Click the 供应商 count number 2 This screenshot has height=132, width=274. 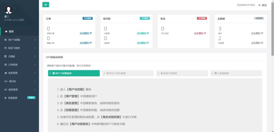[x=220, y=38]
